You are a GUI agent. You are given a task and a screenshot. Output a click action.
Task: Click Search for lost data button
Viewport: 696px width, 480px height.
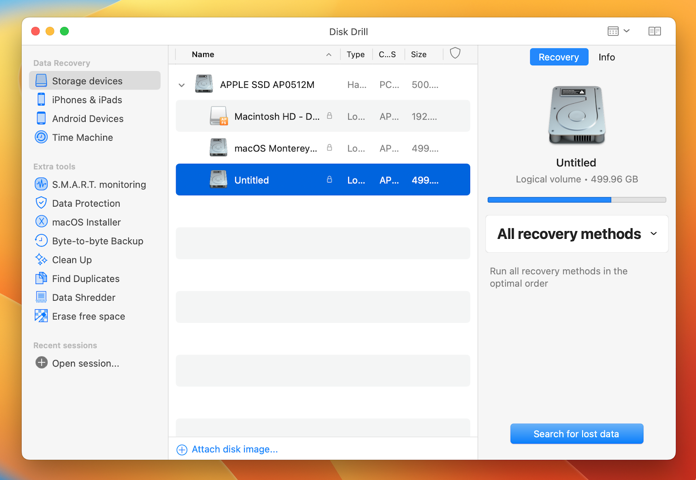(x=577, y=434)
